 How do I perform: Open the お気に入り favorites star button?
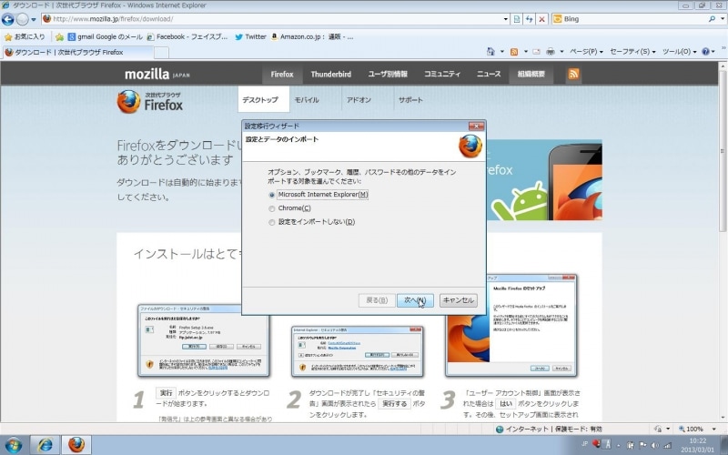tap(25, 36)
